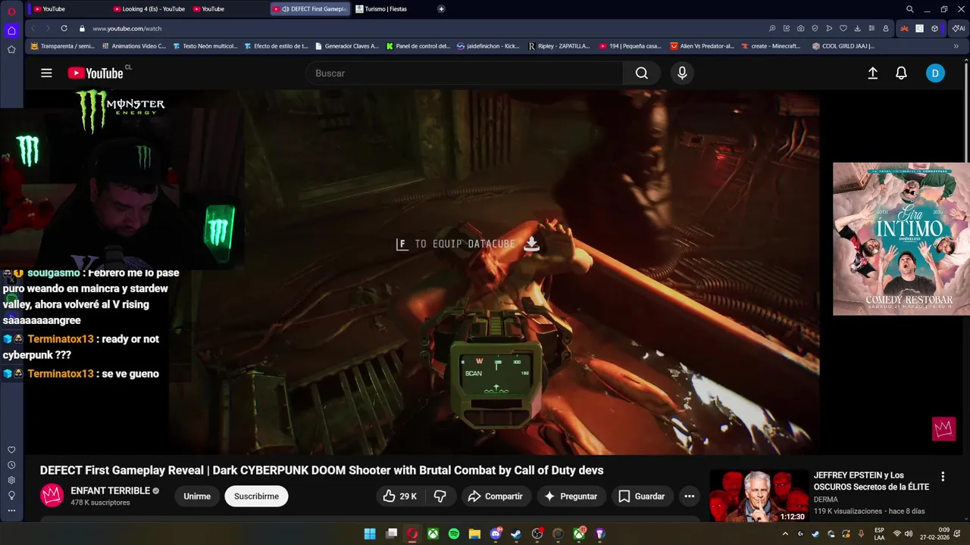Reload the page in Opera
The width and height of the screenshot is (970, 545).
pos(64,28)
